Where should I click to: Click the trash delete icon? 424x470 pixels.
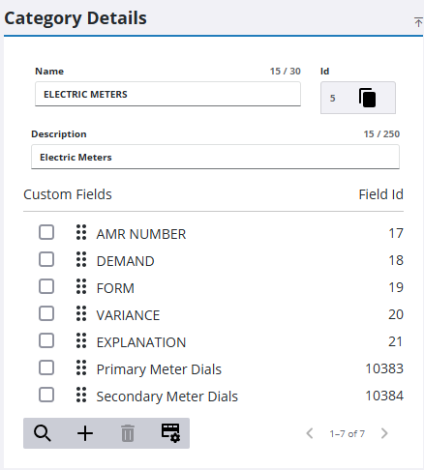coord(128,433)
